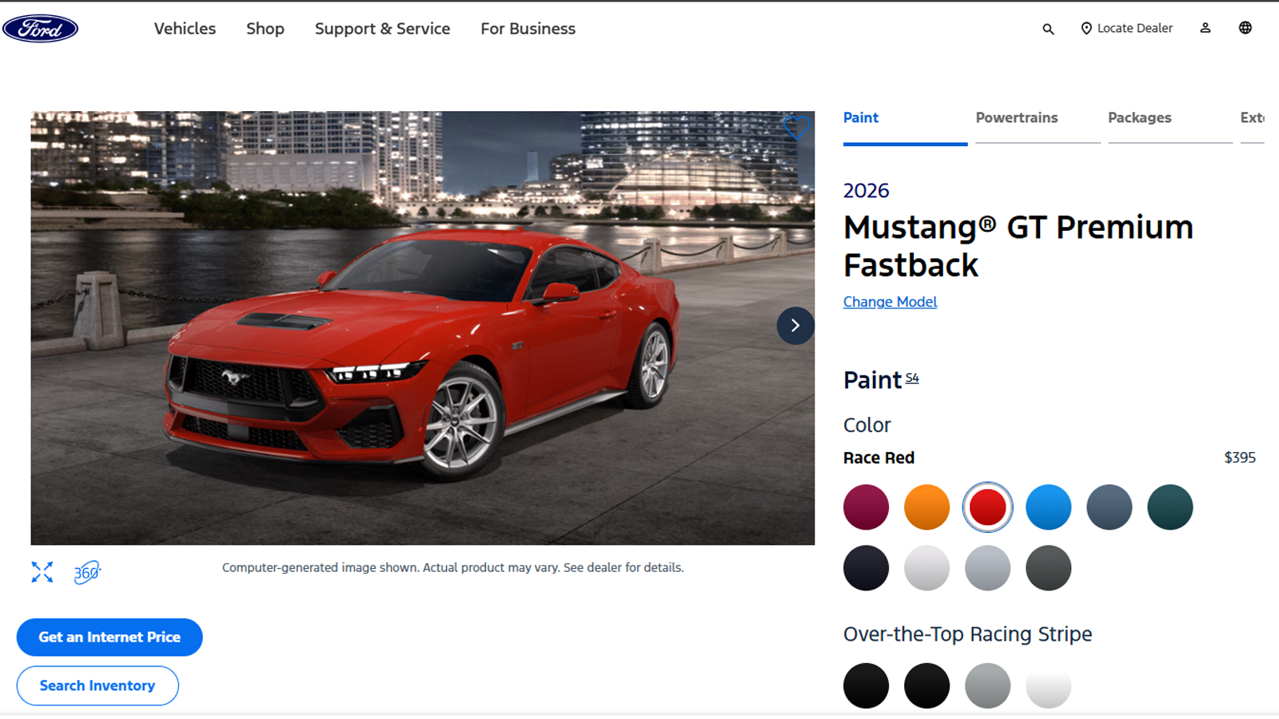Open the 360 degree view

[x=86, y=572]
